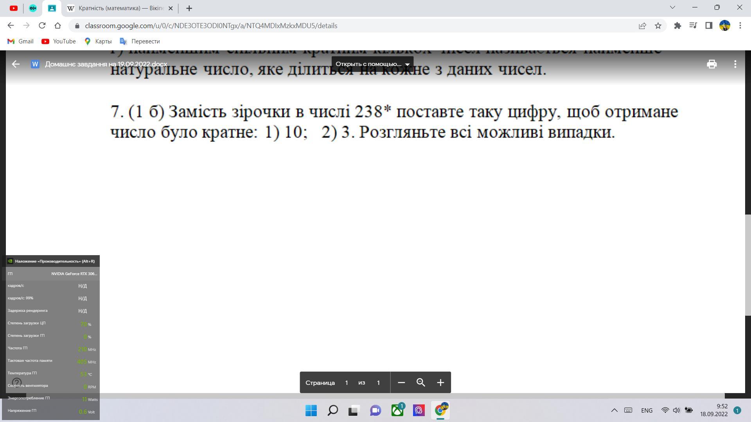Toggle Chrome side panel
The width and height of the screenshot is (751, 422).
709,26
